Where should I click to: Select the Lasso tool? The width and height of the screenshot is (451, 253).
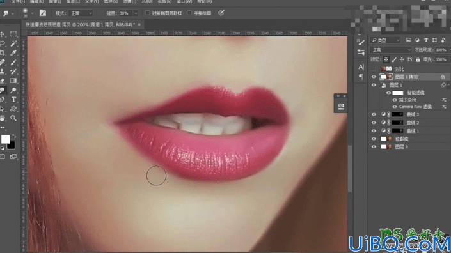pos(3,43)
